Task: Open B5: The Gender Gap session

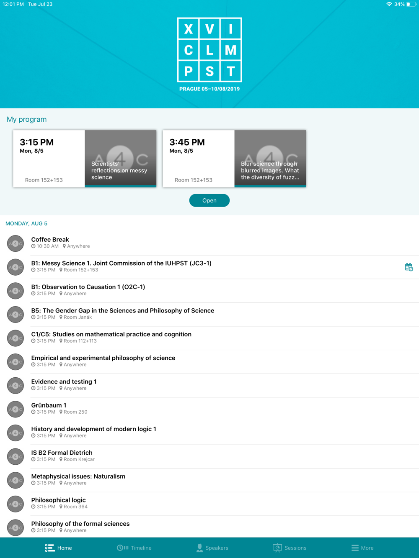Action: [x=209, y=314]
